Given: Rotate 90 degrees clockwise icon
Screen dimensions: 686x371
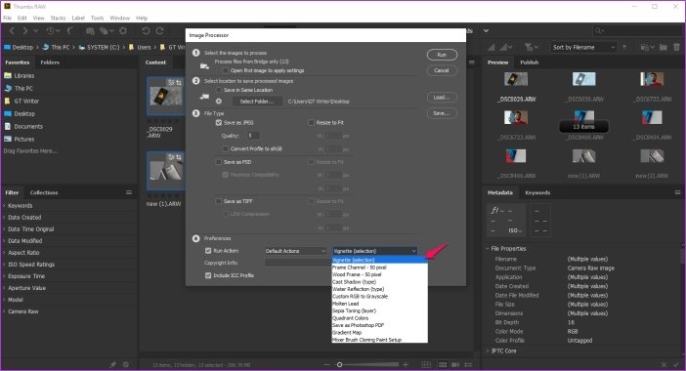Looking at the screenshot, I should [160, 30].
